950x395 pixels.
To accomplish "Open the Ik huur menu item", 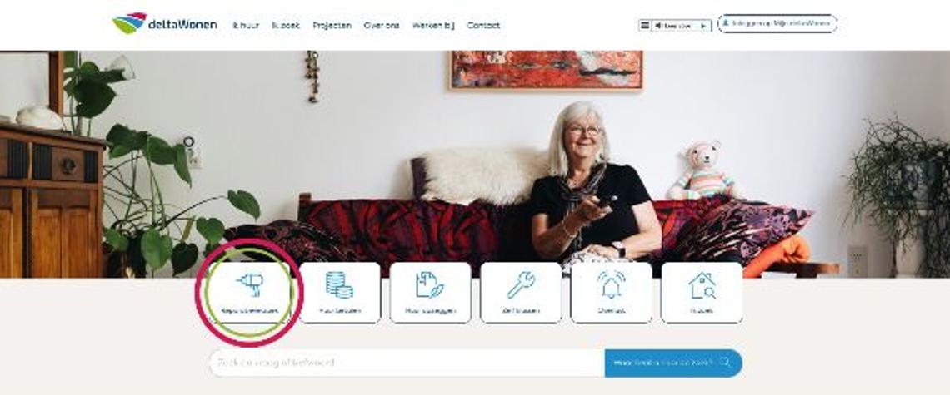I will (245, 26).
